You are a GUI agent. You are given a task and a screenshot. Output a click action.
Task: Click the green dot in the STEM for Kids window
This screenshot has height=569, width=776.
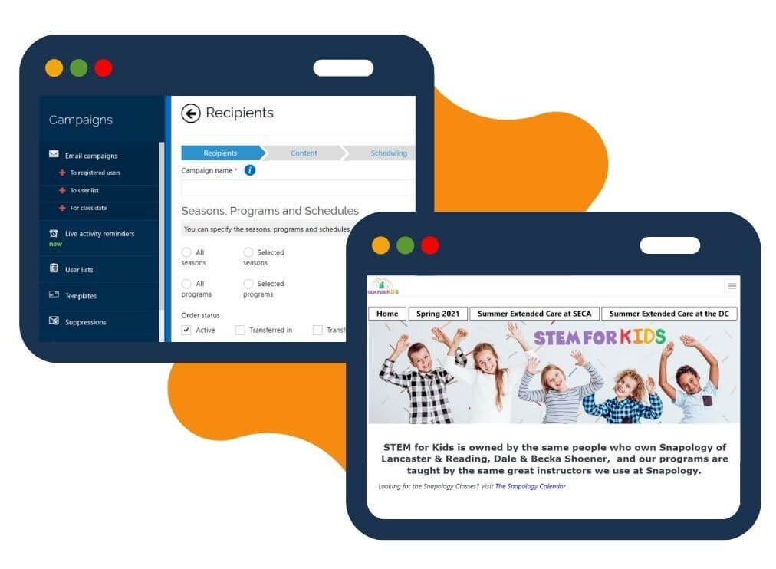[406, 245]
